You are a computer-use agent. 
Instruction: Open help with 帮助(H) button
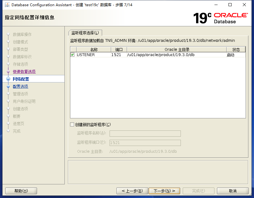click(21, 191)
